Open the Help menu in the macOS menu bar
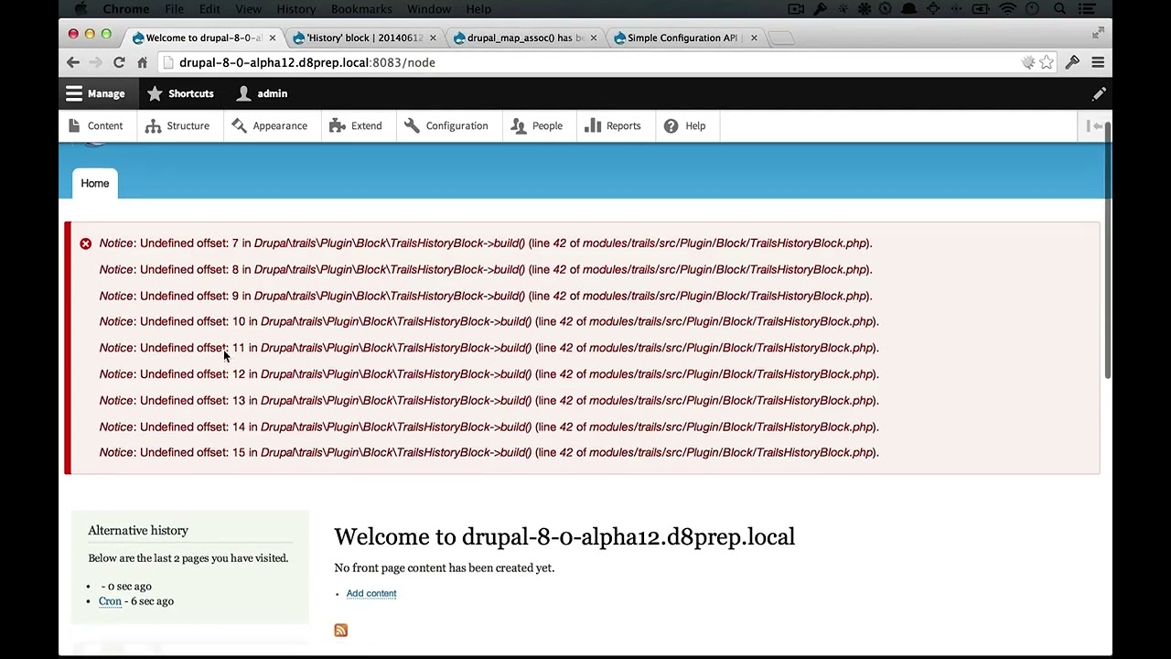 (478, 9)
